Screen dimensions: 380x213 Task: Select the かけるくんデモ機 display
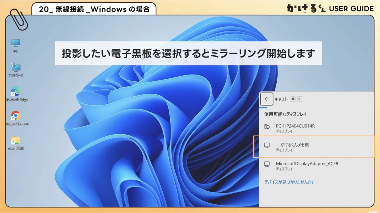click(313, 147)
